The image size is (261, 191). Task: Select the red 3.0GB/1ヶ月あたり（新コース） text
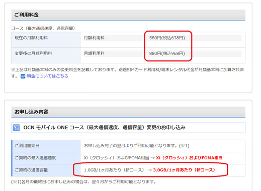pos(184,170)
